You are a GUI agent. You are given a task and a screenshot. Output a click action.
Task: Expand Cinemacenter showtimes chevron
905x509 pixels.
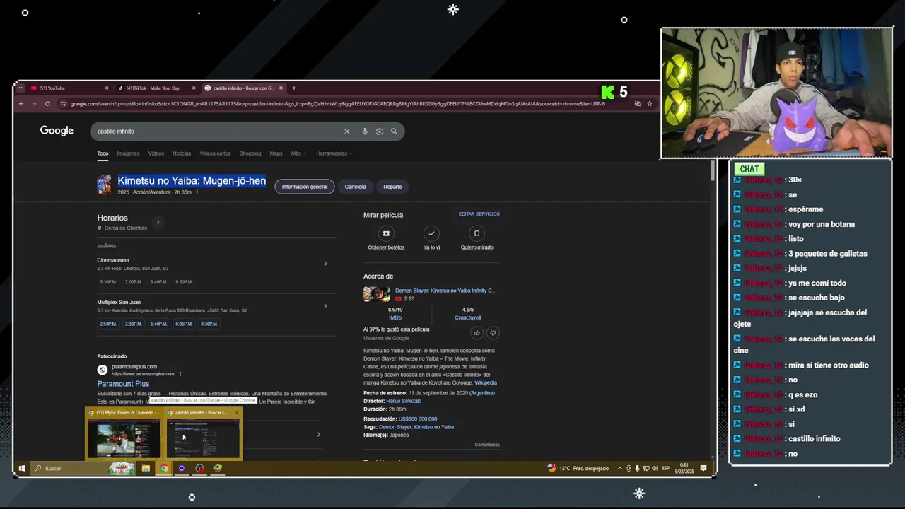(x=325, y=264)
